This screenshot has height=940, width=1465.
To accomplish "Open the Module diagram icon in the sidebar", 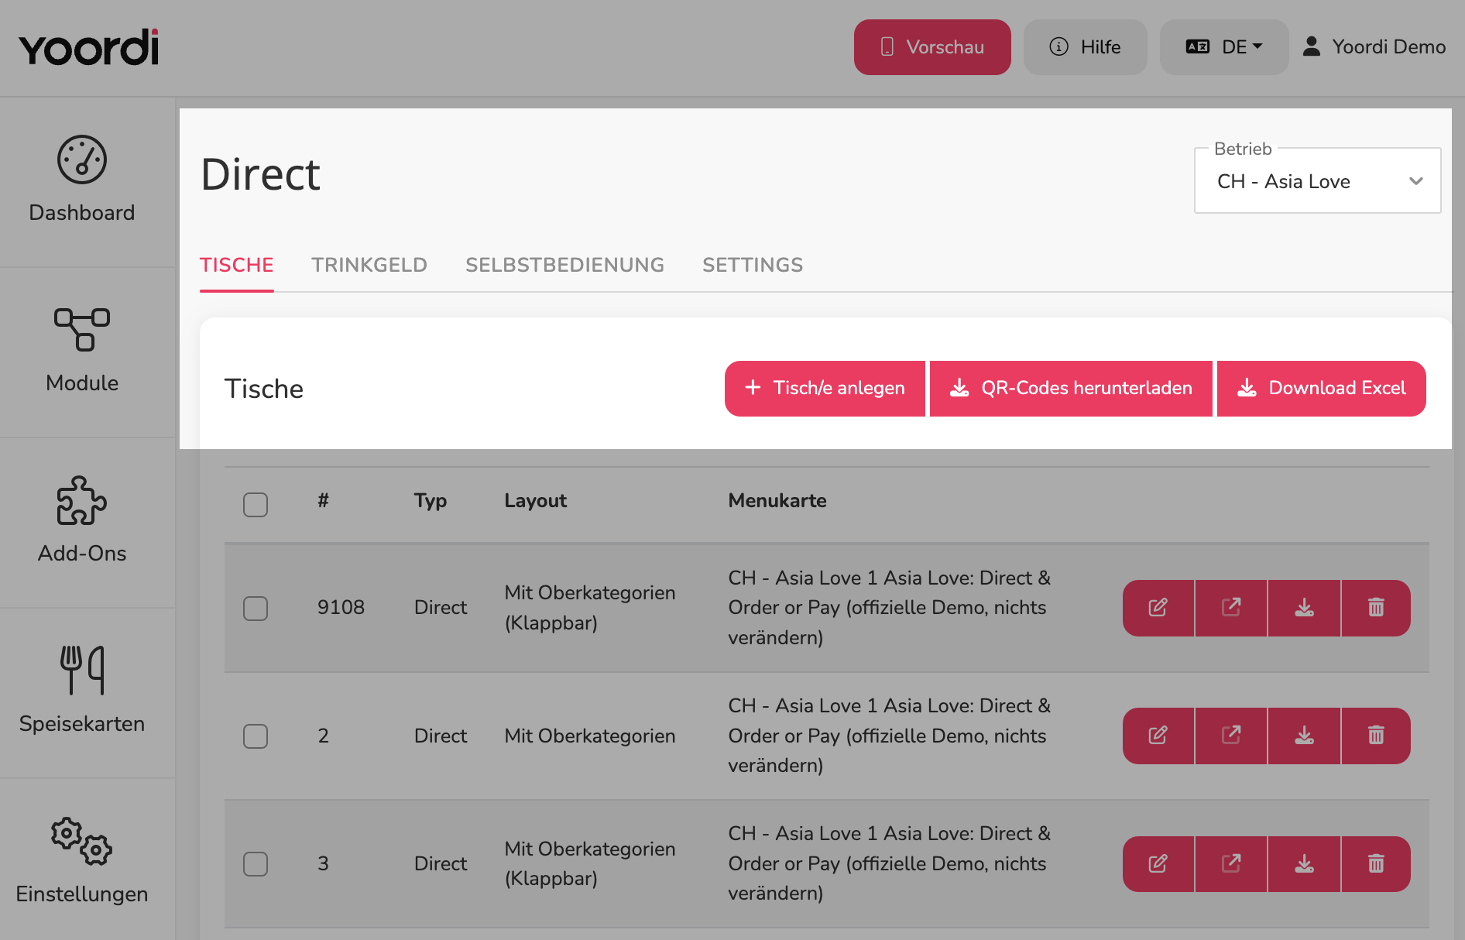I will 81,330.
